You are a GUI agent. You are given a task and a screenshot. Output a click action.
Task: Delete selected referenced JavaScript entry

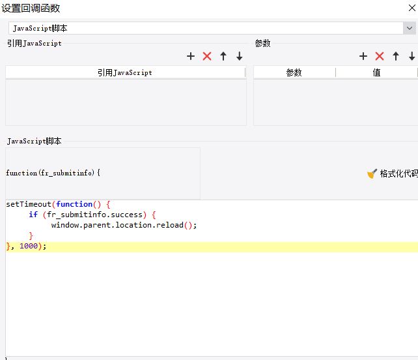(207, 56)
